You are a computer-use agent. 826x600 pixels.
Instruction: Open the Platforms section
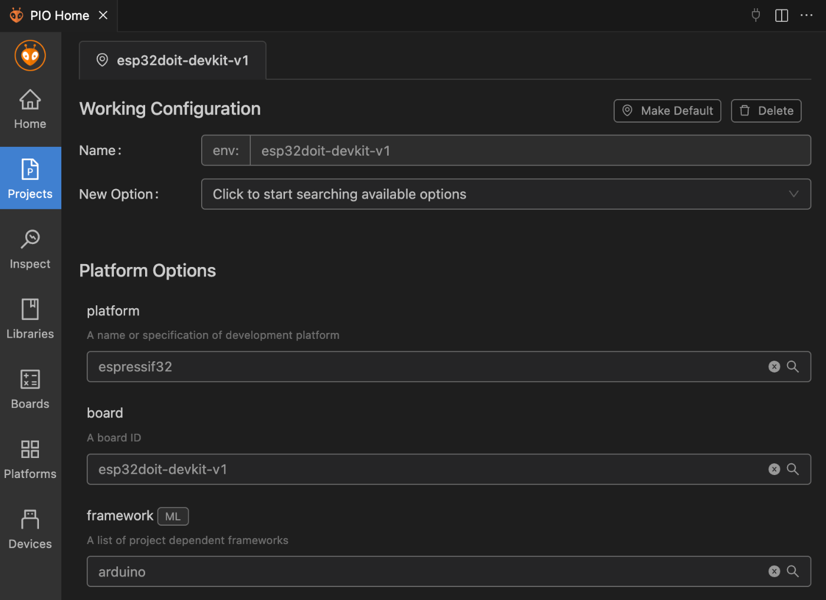30,459
